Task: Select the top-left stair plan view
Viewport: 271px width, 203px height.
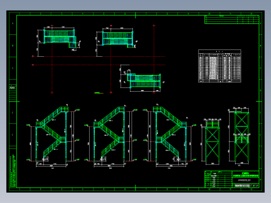Action: coord(59,39)
